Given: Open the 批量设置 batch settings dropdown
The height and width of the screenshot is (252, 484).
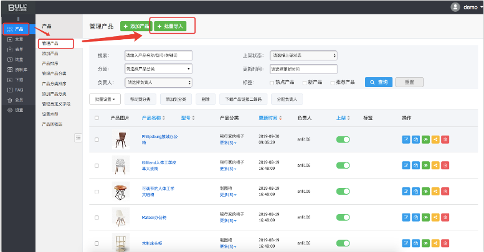Looking at the screenshot, I should click(x=105, y=100).
